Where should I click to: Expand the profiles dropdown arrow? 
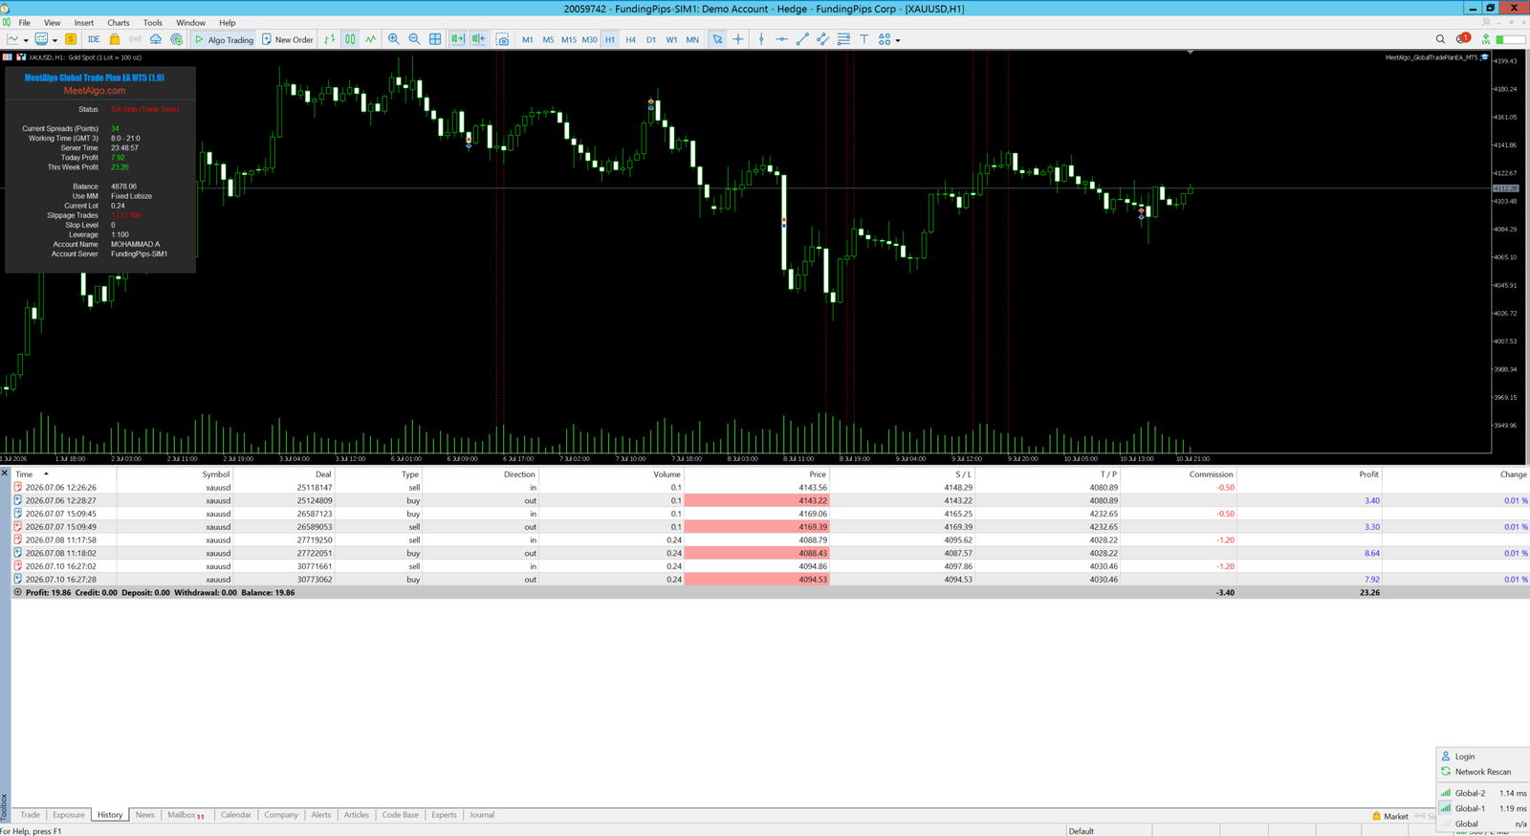coord(55,40)
